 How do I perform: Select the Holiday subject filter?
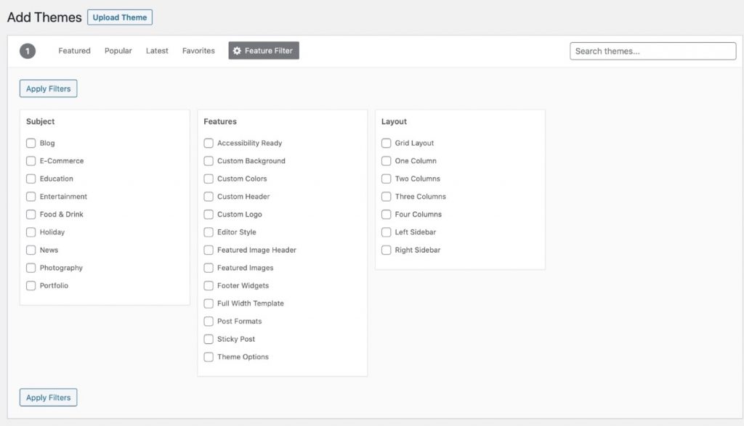click(31, 232)
